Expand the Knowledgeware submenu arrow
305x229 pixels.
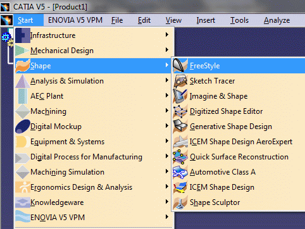click(167, 202)
